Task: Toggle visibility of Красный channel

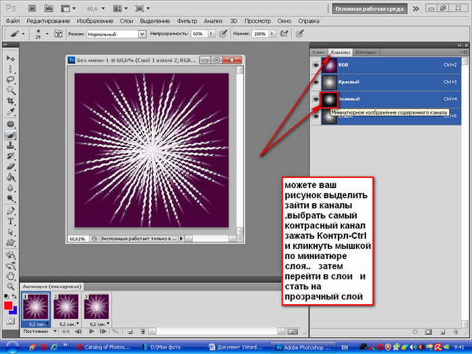Action: pos(316,82)
